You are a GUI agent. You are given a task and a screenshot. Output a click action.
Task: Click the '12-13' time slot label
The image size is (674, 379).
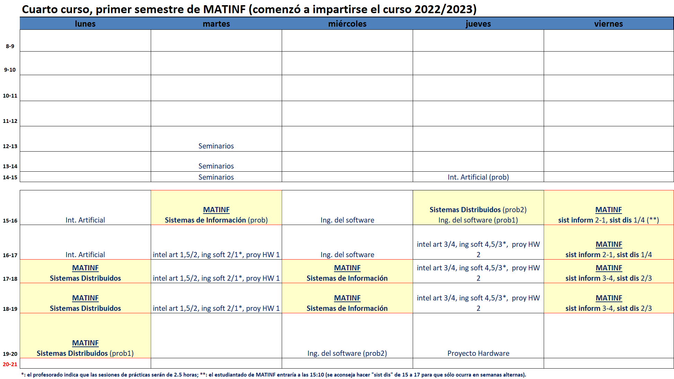(10, 146)
